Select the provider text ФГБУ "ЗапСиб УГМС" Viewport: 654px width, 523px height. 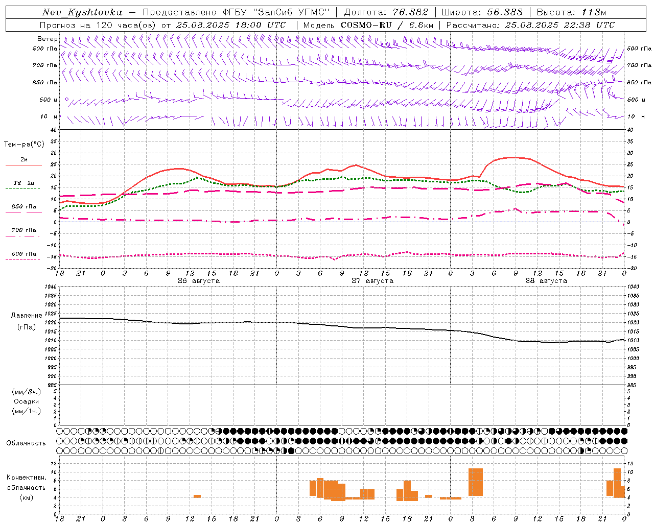[x=276, y=12]
